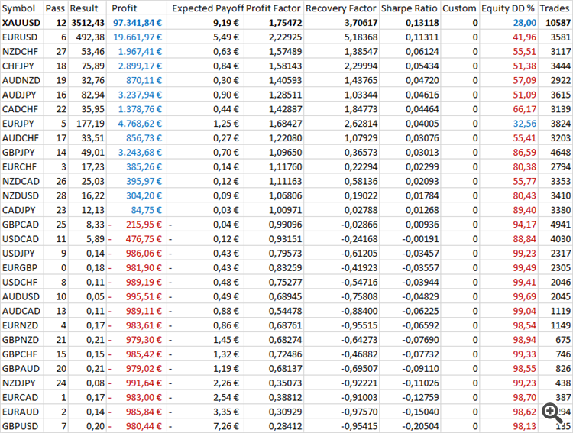The width and height of the screenshot is (573, 433).
Task: Select the NZDUSD symbol cell
Action: click(x=21, y=195)
